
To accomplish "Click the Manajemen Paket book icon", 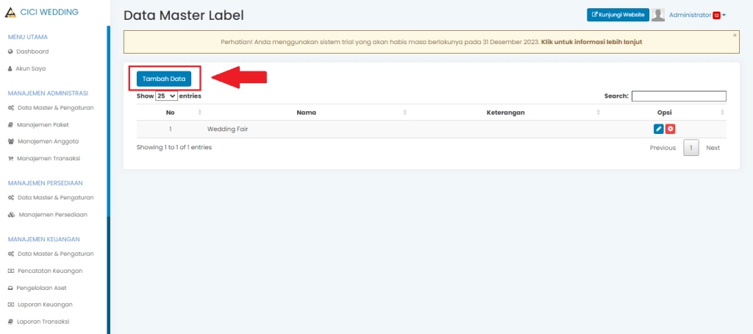I will [10, 124].
